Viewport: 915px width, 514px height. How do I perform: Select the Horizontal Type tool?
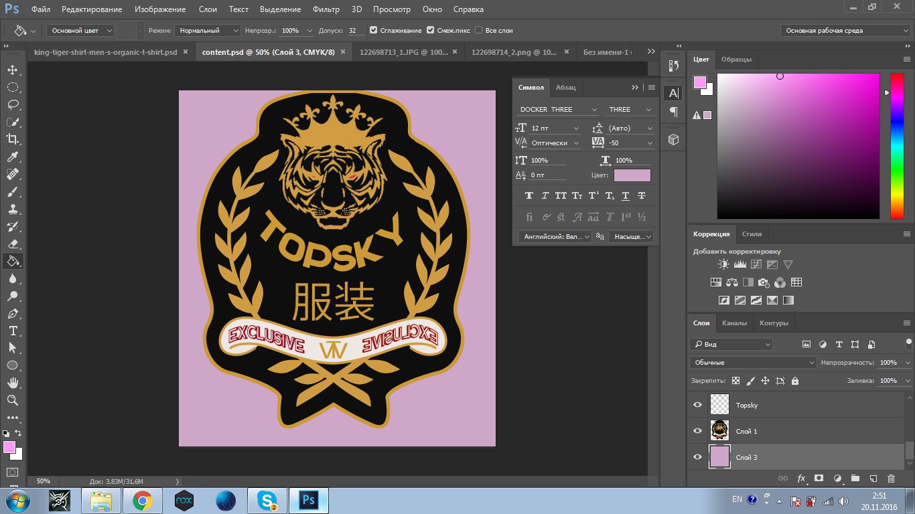(12, 331)
